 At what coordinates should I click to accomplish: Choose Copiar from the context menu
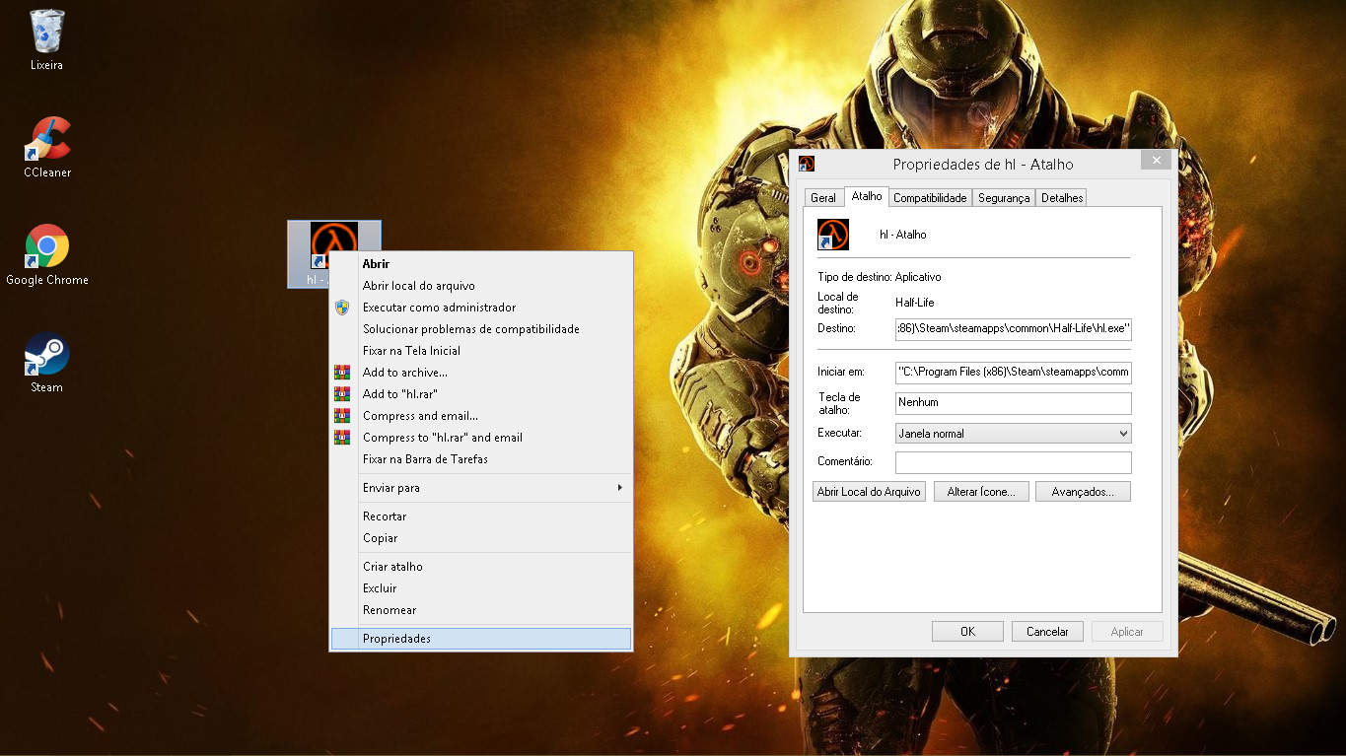coord(481,538)
